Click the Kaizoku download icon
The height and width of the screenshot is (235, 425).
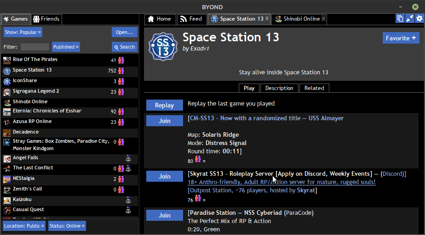click(128, 200)
